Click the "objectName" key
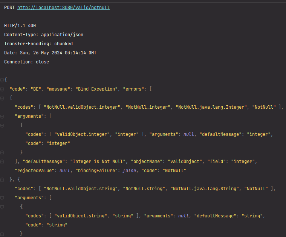The height and width of the screenshot is (237, 286). [147, 162]
